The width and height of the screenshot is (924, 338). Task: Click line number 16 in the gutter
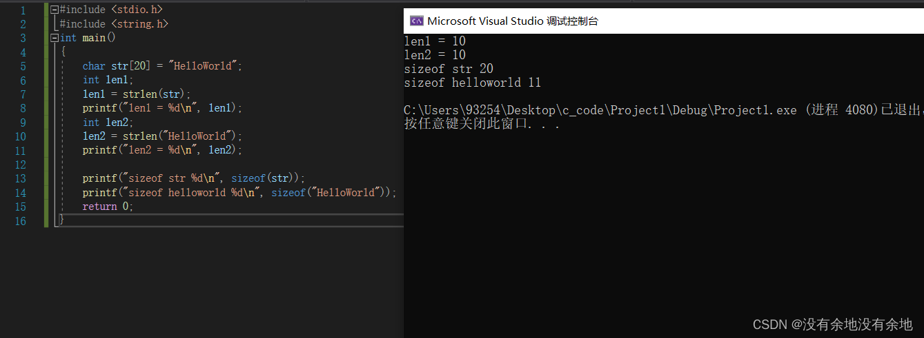coord(20,220)
